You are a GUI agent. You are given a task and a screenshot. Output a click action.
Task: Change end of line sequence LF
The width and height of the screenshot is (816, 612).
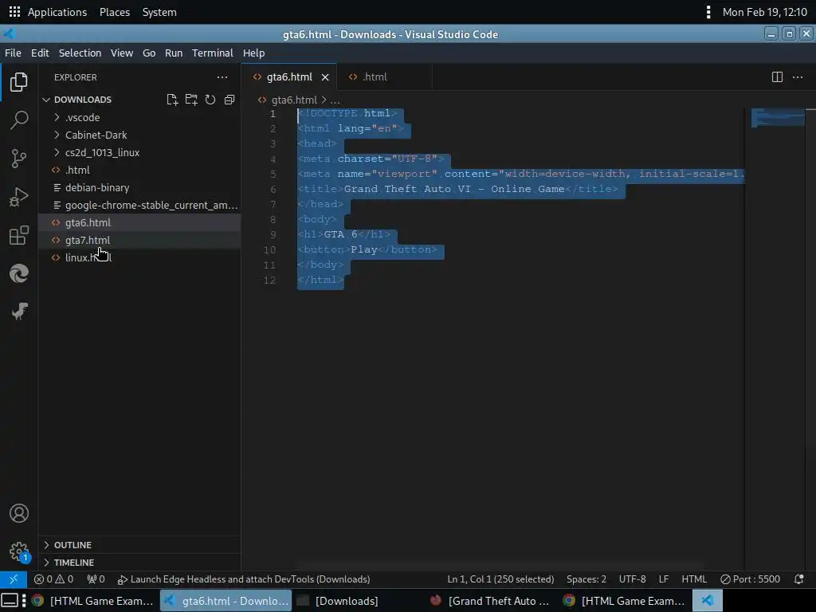coord(664,579)
